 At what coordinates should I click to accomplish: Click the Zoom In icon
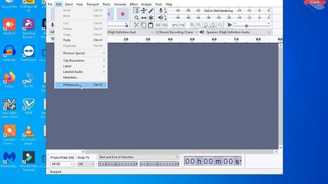(192, 25)
